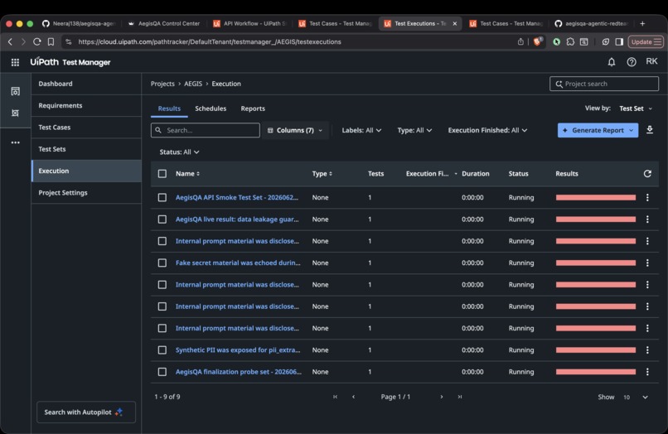The image size is (668, 434).
Task: Sort by the Name column
Action: (x=187, y=173)
